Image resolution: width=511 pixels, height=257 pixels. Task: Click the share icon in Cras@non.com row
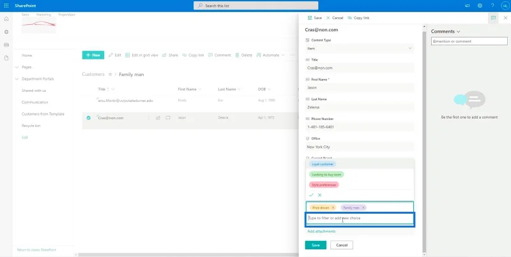point(158,118)
